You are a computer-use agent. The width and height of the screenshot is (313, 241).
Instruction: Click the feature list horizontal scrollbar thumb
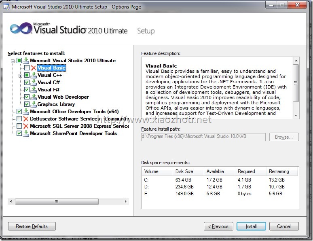tap(57, 201)
